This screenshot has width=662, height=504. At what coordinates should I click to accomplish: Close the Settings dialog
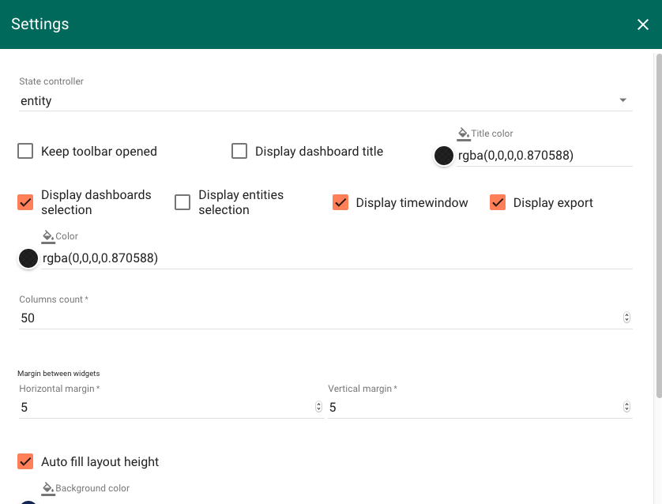coord(642,24)
